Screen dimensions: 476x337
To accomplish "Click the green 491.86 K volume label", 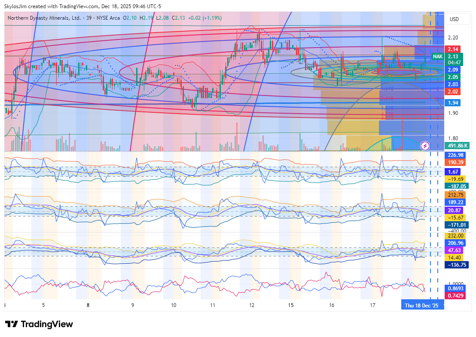I will tap(458, 146).
